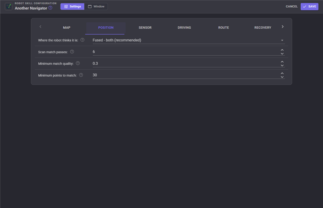Click the Another Navigator skill icon
The height and width of the screenshot is (208, 323).
[9, 6]
